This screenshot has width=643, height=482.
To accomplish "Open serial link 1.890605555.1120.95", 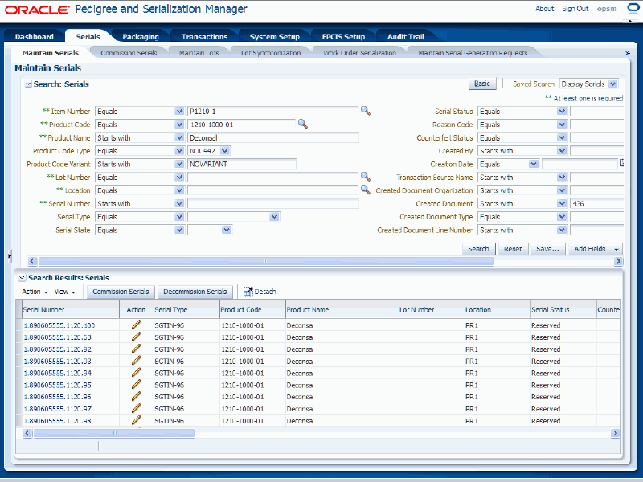I will tap(57, 385).
